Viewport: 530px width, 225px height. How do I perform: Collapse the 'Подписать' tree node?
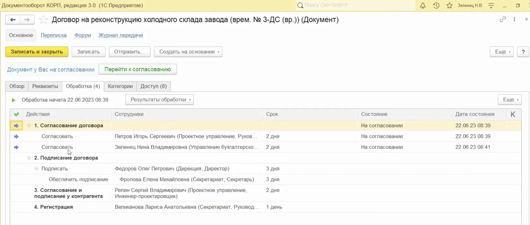pyautogui.click(x=36, y=169)
